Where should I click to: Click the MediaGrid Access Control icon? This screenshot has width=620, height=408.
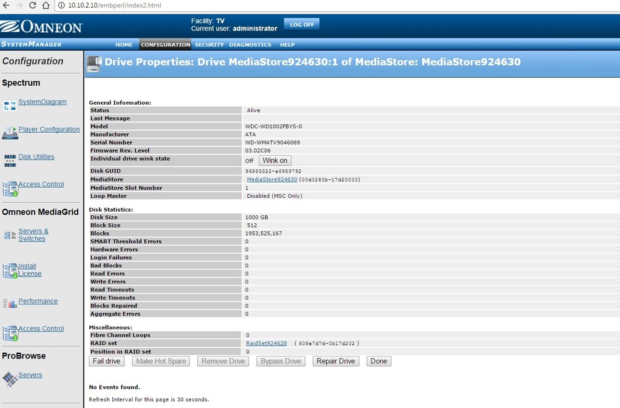(x=11, y=333)
